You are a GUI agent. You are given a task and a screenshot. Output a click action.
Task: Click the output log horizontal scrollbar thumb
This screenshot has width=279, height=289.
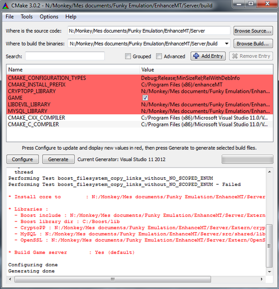point(113,279)
